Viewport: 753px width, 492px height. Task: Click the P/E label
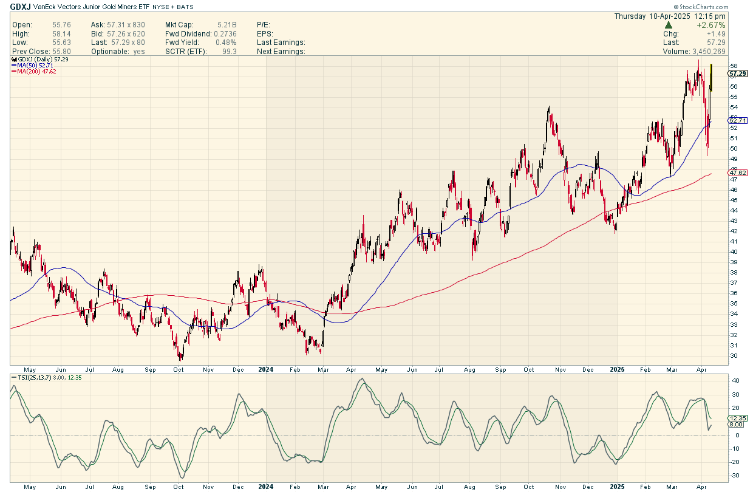[x=265, y=26]
